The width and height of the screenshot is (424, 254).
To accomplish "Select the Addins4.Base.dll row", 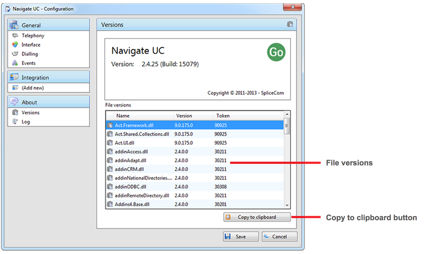I will [195, 204].
